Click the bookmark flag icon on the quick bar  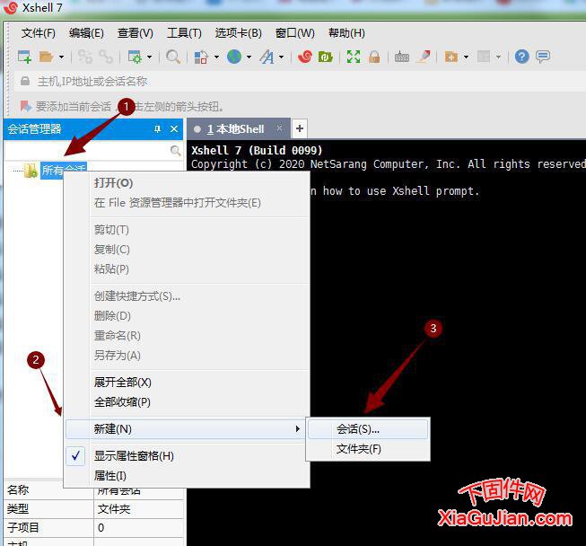pos(26,107)
